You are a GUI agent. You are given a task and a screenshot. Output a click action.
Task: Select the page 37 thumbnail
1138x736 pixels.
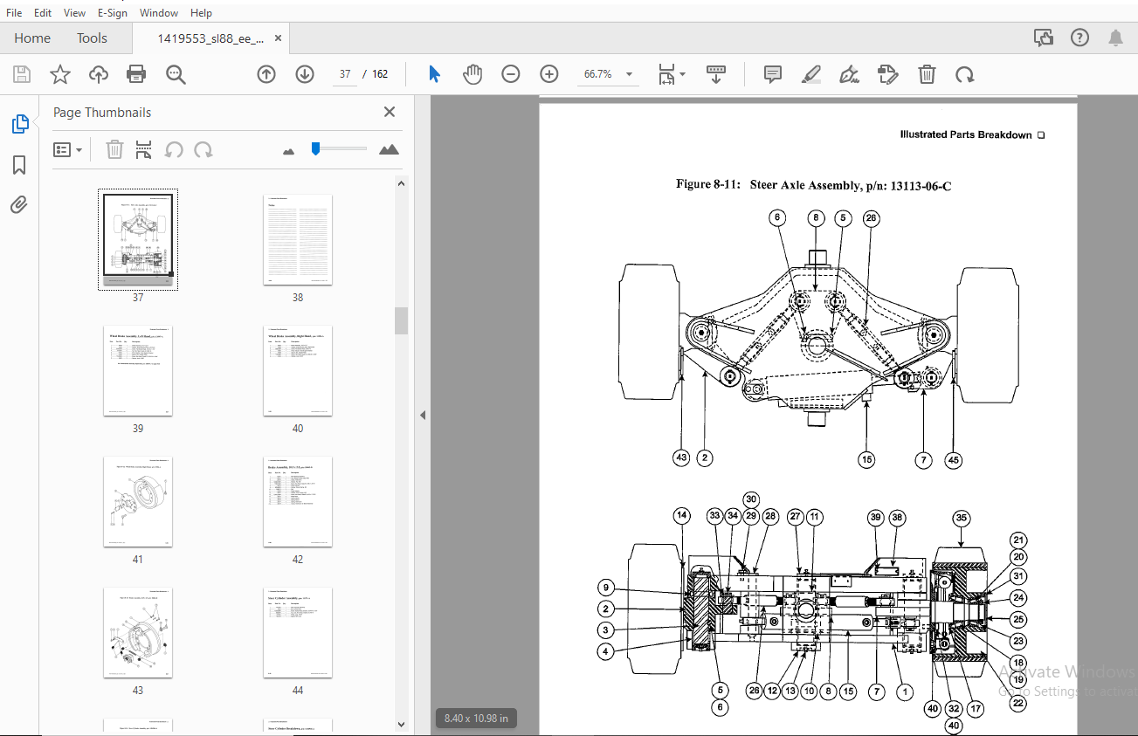138,240
